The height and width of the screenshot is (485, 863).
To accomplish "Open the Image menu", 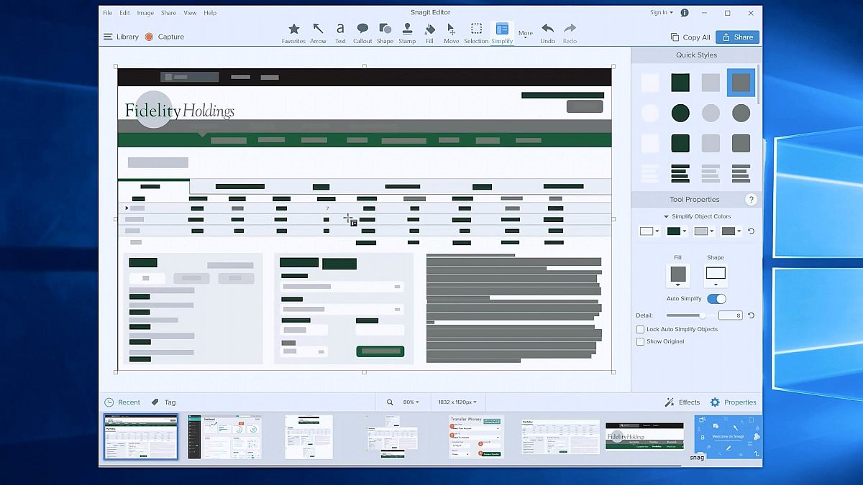I will [145, 13].
